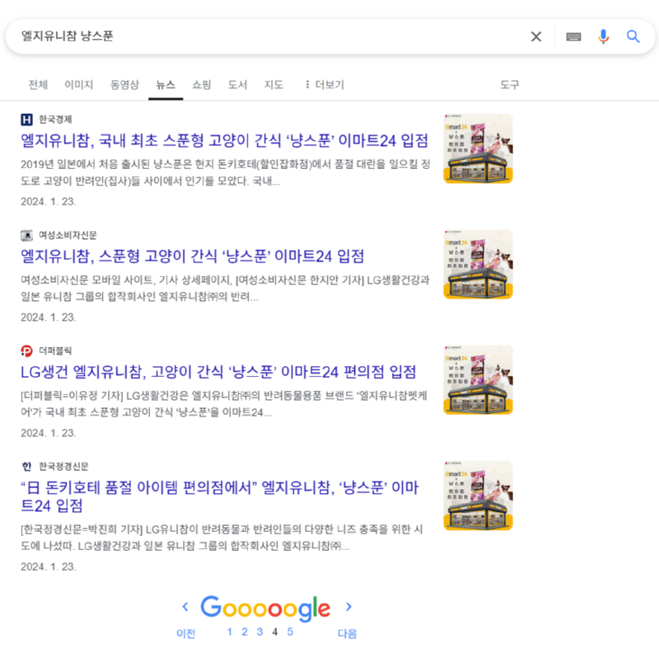
Task: Switch to the 도서 tab
Action: coord(237,85)
